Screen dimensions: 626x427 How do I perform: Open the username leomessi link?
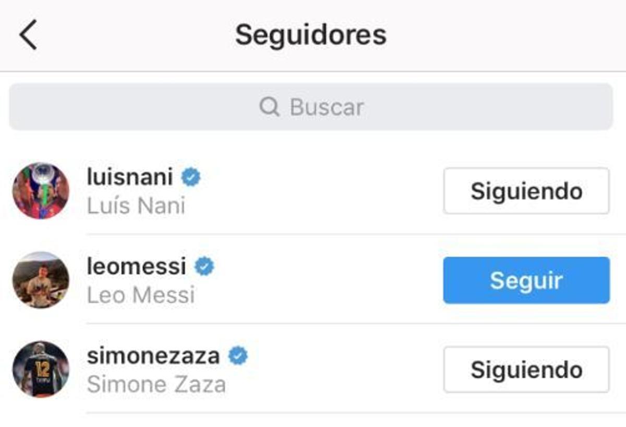138,266
